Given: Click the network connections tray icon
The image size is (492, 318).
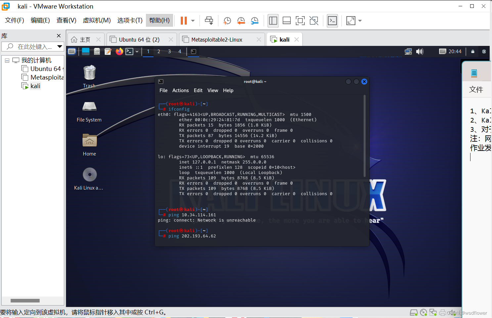Looking at the screenshot, I should [408, 51].
